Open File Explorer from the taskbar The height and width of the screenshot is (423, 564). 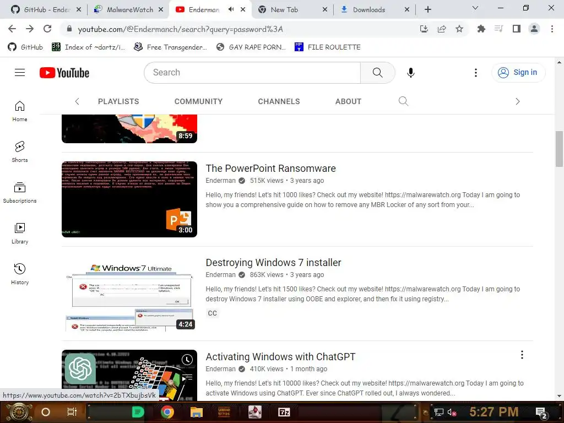tap(197, 412)
